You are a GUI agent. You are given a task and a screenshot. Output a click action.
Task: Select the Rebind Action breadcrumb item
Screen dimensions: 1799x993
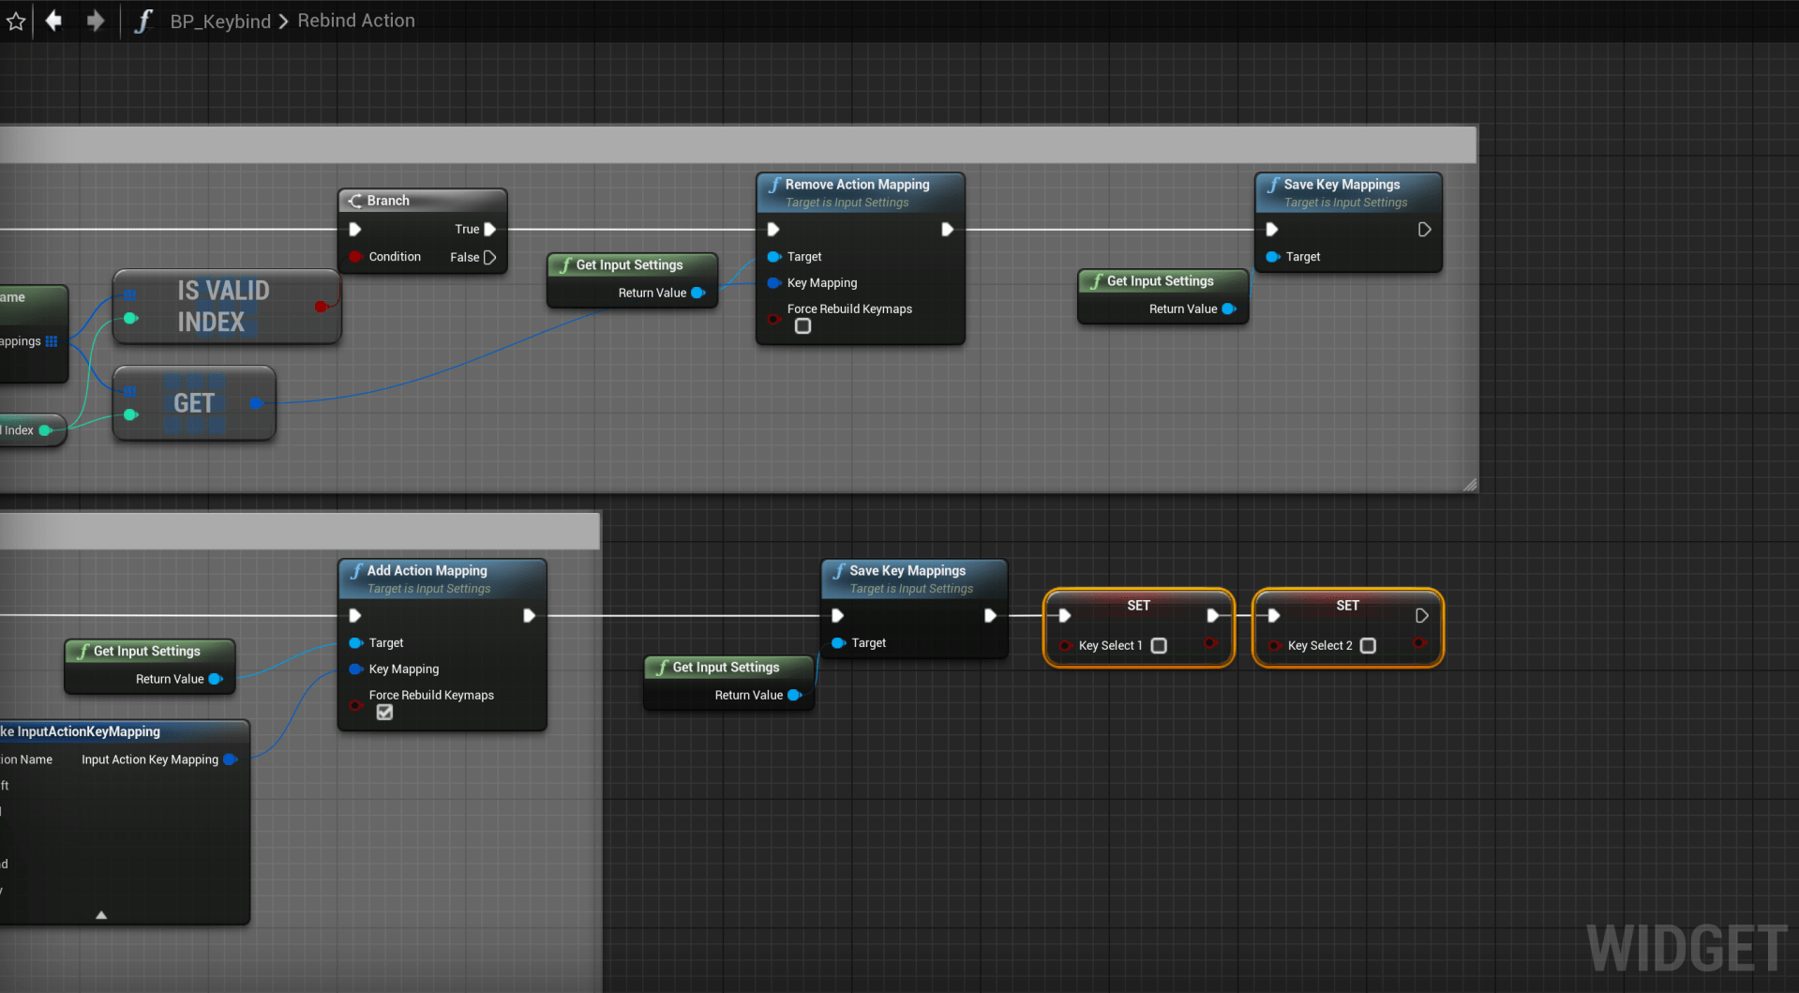(x=356, y=21)
